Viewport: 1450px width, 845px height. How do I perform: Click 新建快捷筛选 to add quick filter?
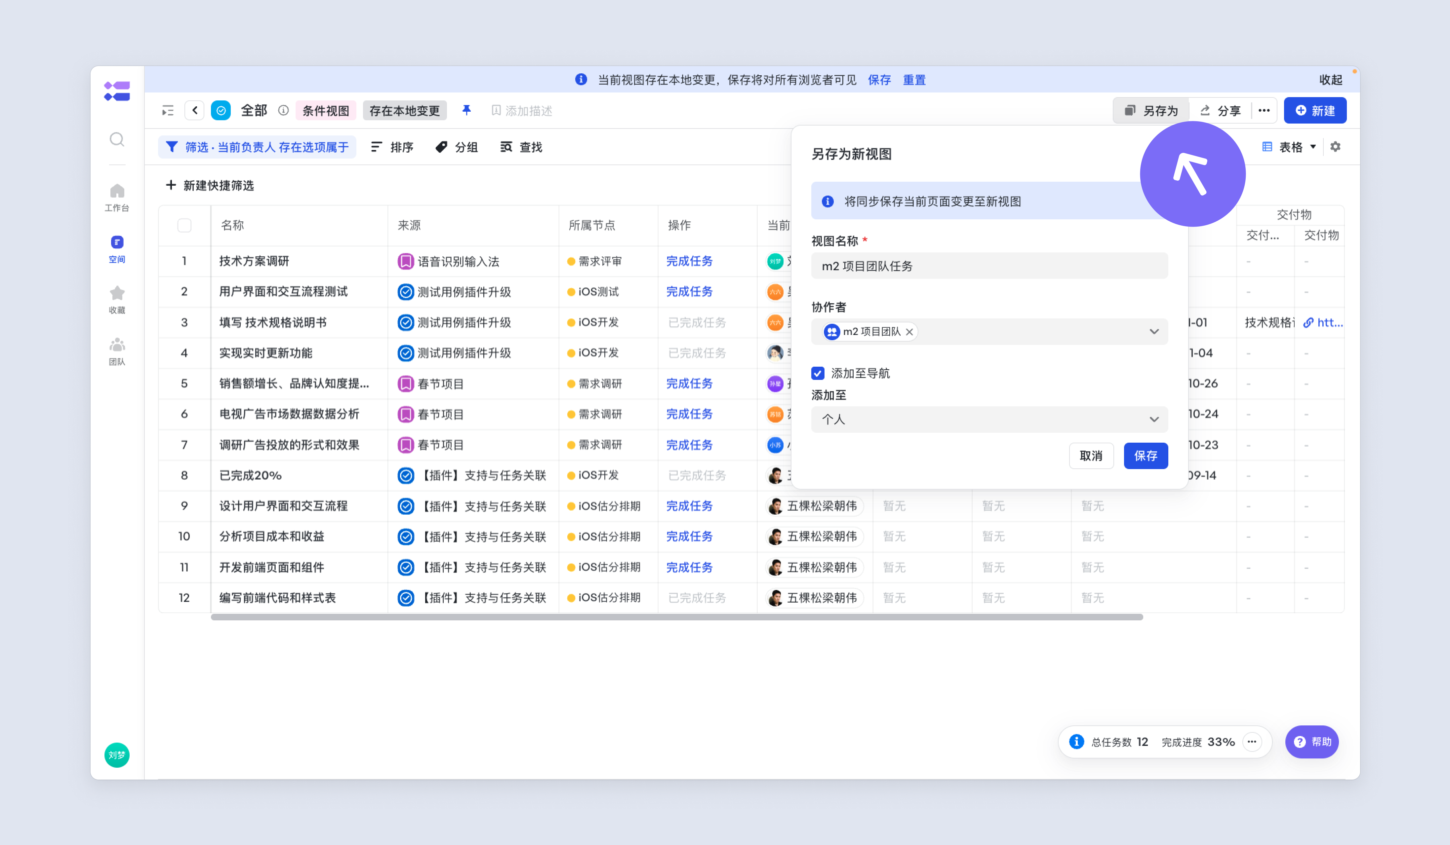(210, 186)
